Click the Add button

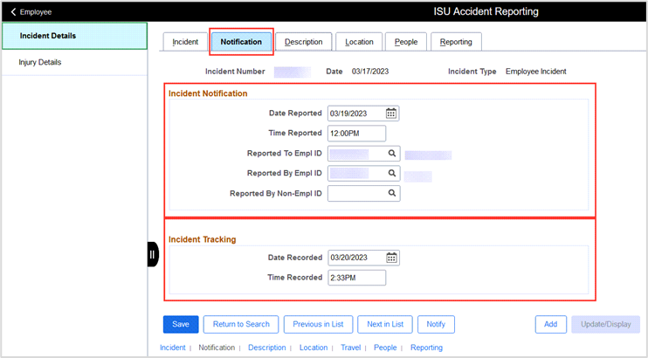[550, 325]
